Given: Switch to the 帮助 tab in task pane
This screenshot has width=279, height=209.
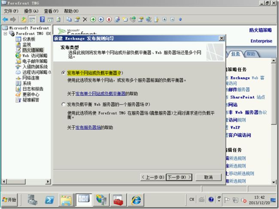Looking at the screenshot, I should tap(251, 54).
